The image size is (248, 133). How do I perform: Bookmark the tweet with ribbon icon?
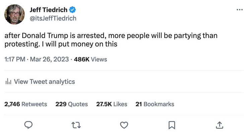click(172, 125)
